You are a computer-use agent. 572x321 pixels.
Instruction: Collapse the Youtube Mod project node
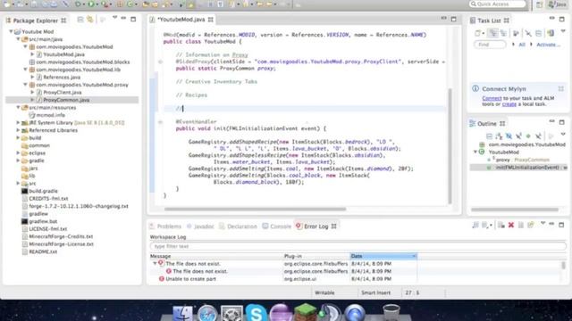point(11,32)
